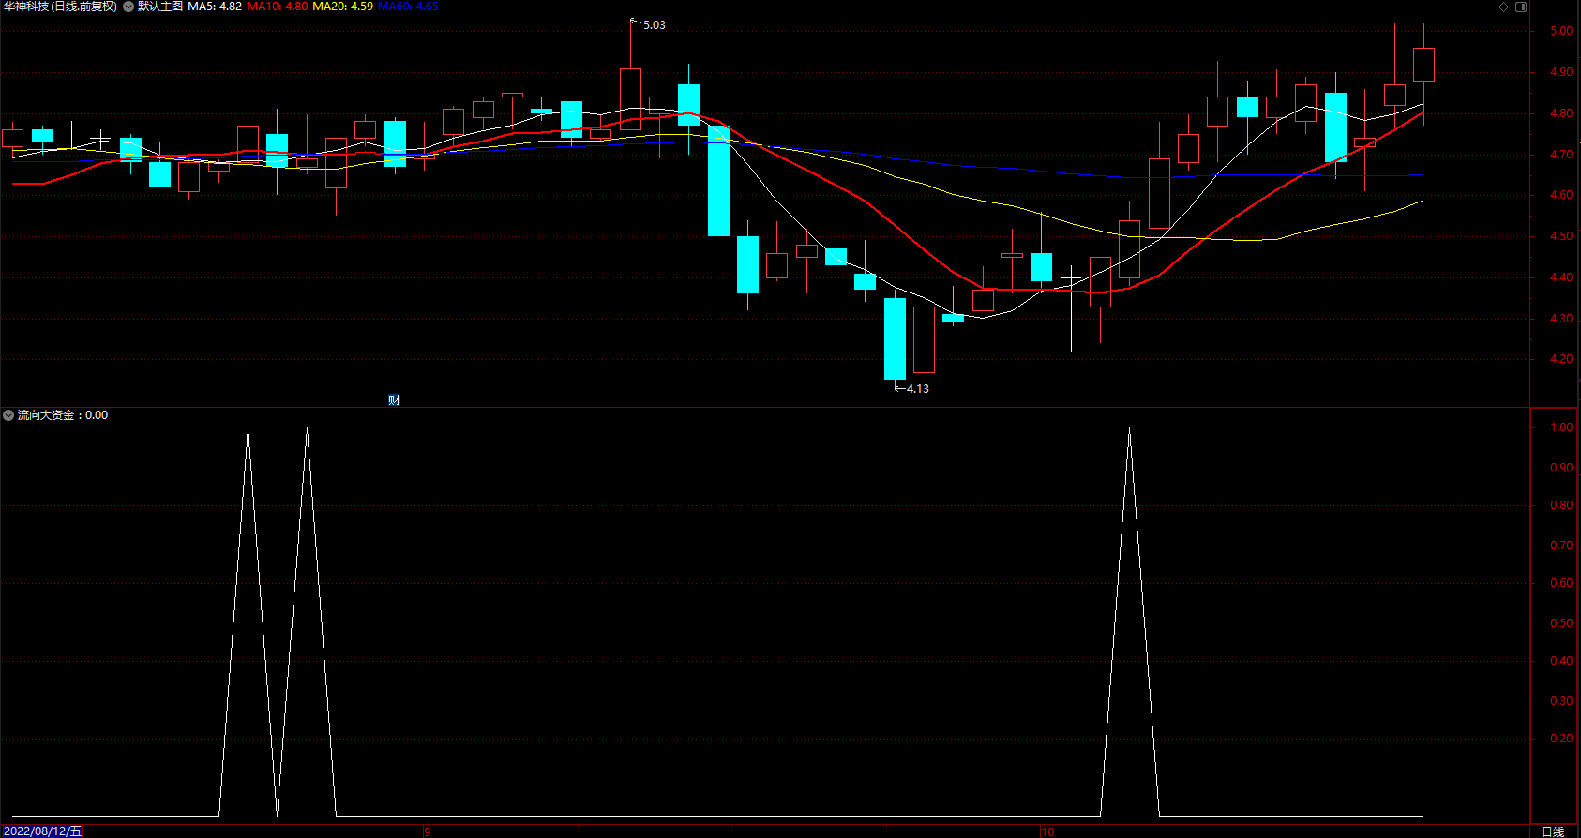Viewport: 1581px width, 838px height.
Task: Click the 0.50 indicator axis label
Action: coord(1561,623)
